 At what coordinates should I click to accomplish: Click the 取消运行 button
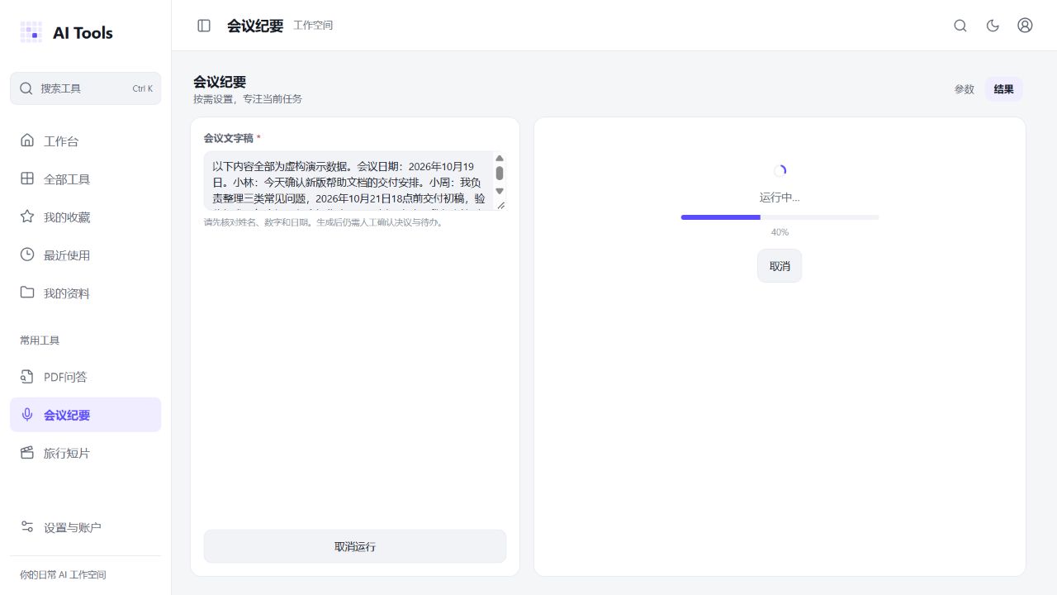click(x=355, y=546)
